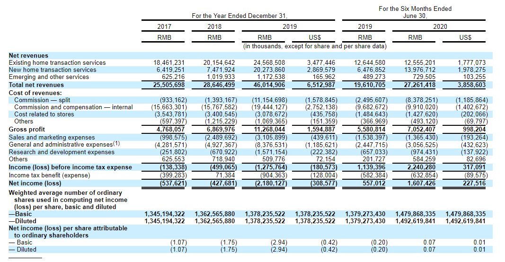Select emerging services value 1,019,933
Screen dimensions: 505x262
(221, 77)
